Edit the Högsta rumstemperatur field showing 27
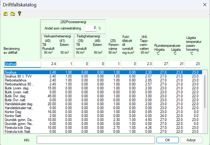 click(x=161, y=64)
